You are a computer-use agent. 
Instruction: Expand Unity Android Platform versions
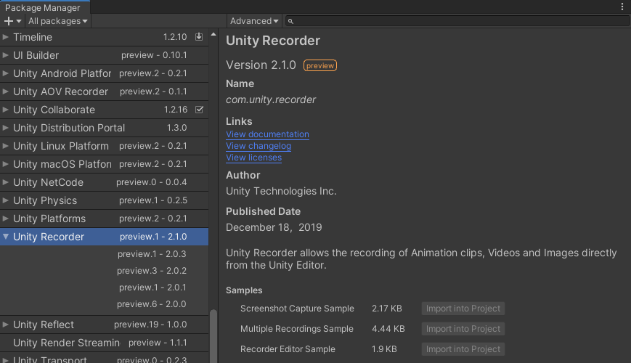tap(6, 73)
